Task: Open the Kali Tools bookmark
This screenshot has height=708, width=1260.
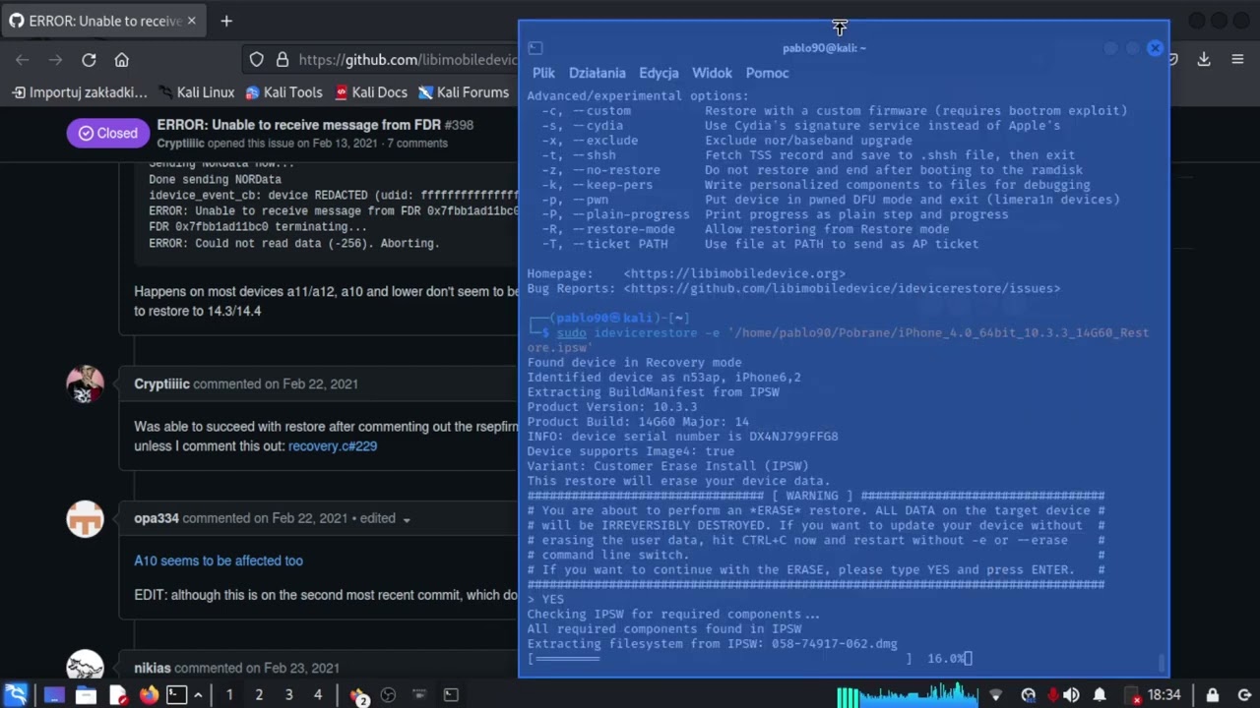Action: coord(283,92)
